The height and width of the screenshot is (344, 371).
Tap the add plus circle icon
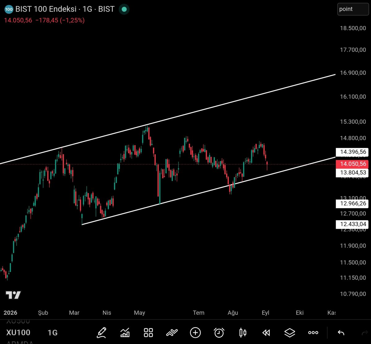pos(195,333)
